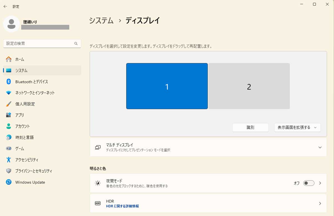
Task: Open Windows Update page
Action: (42, 182)
